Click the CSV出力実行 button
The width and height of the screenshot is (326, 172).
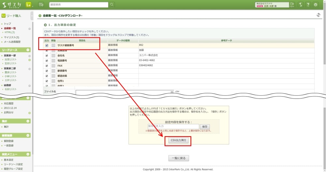click(x=178, y=140)
